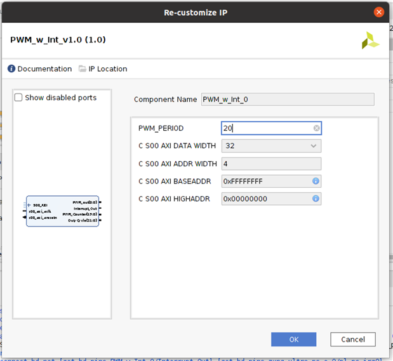
Task: Click the s00_axi_aresetn port on the symbol
Action: coord(43,218)
